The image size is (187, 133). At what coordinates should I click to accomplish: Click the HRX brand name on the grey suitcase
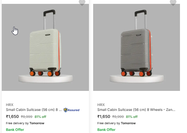101,105
